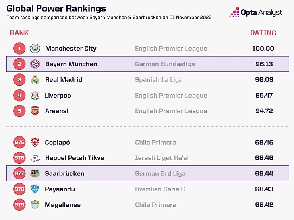
Task: Open the Opta Analyst logo
Action: tap(256, 13)
